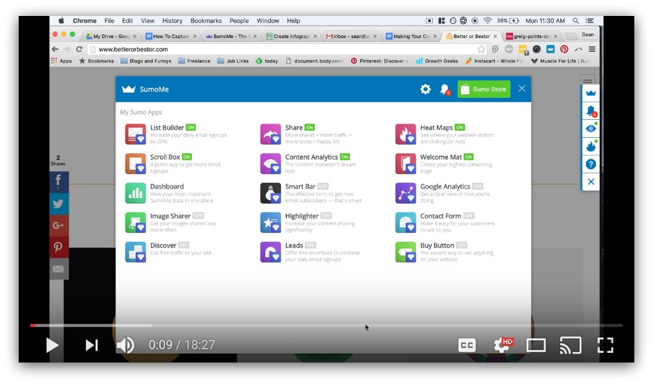653x384 pixels.
Task: Share page via email icon
Action: (59, 269)
